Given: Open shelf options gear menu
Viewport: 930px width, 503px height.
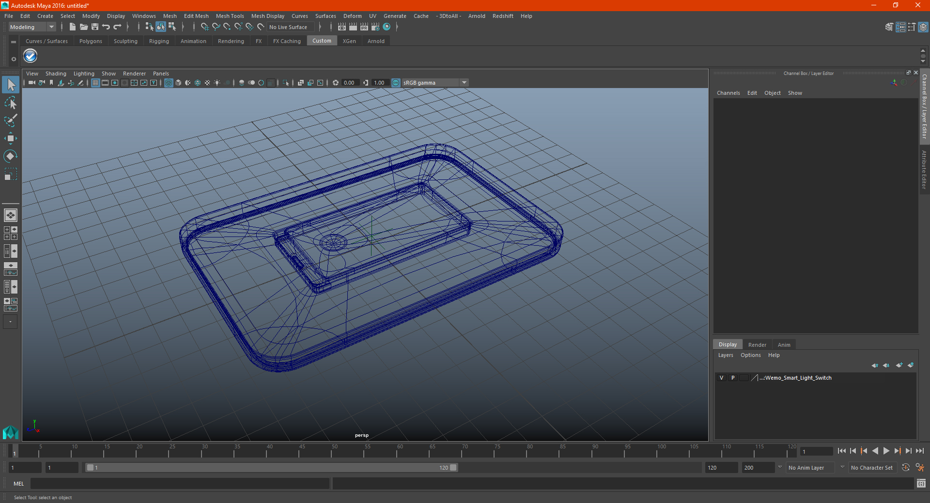Looking at the screenshot, I should (14, 59).
